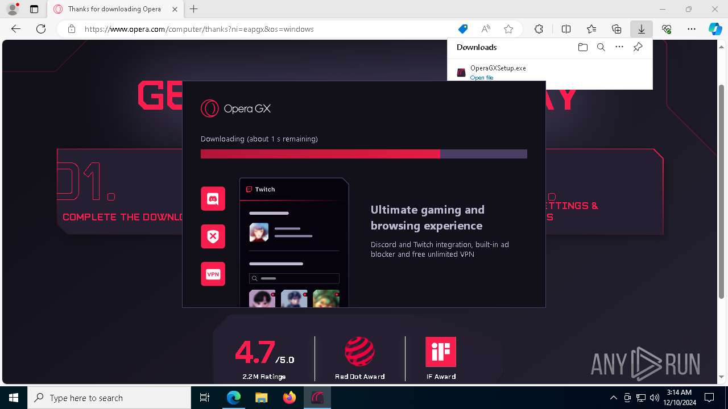Click the OperaGXSetup.exe file name
Image resolution: width=728 pixels, height=409 pixels.
pos(498,68)
